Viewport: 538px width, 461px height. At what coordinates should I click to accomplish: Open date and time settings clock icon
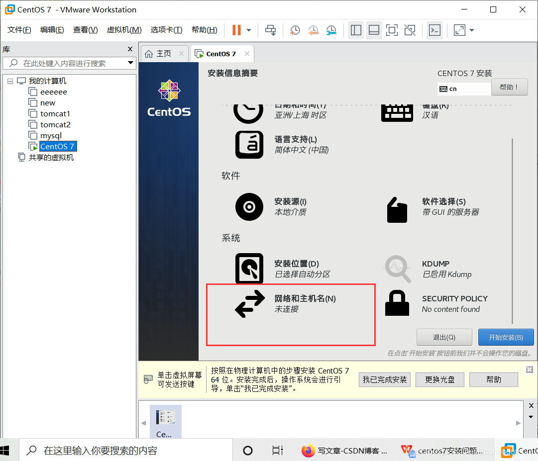point(248,113)
